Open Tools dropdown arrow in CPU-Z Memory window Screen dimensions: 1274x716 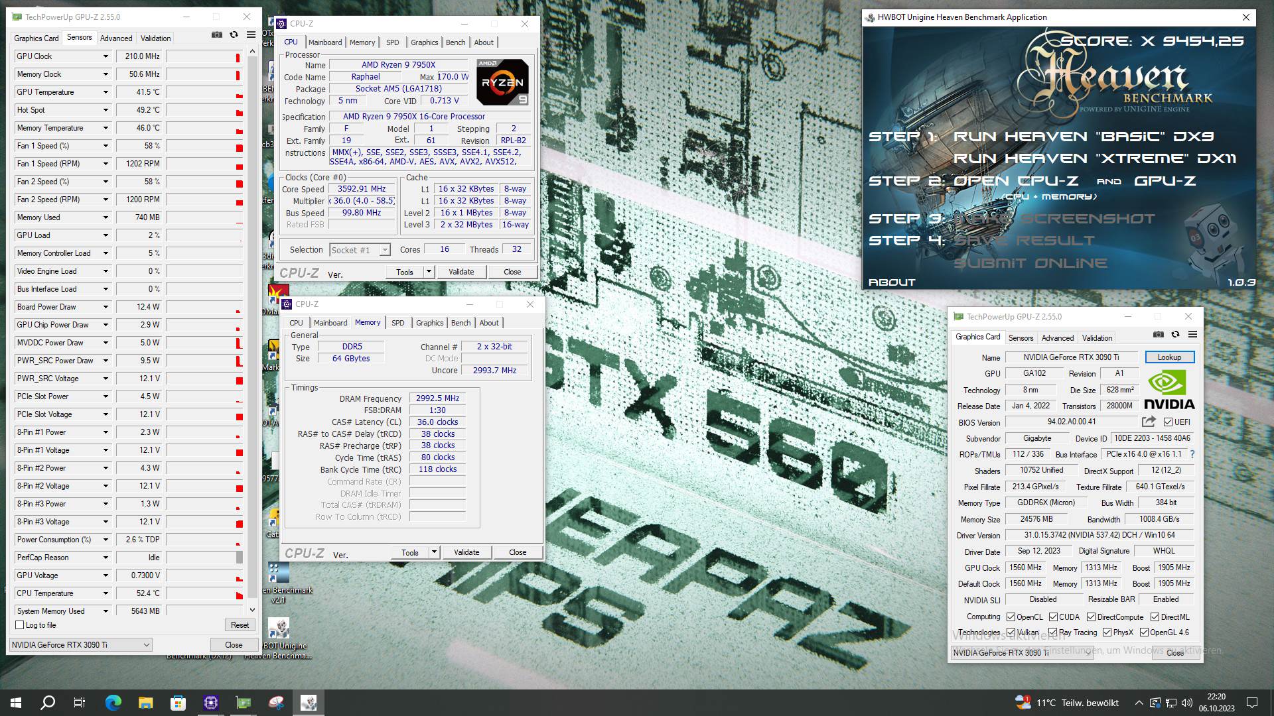click(x=434, y=552)
